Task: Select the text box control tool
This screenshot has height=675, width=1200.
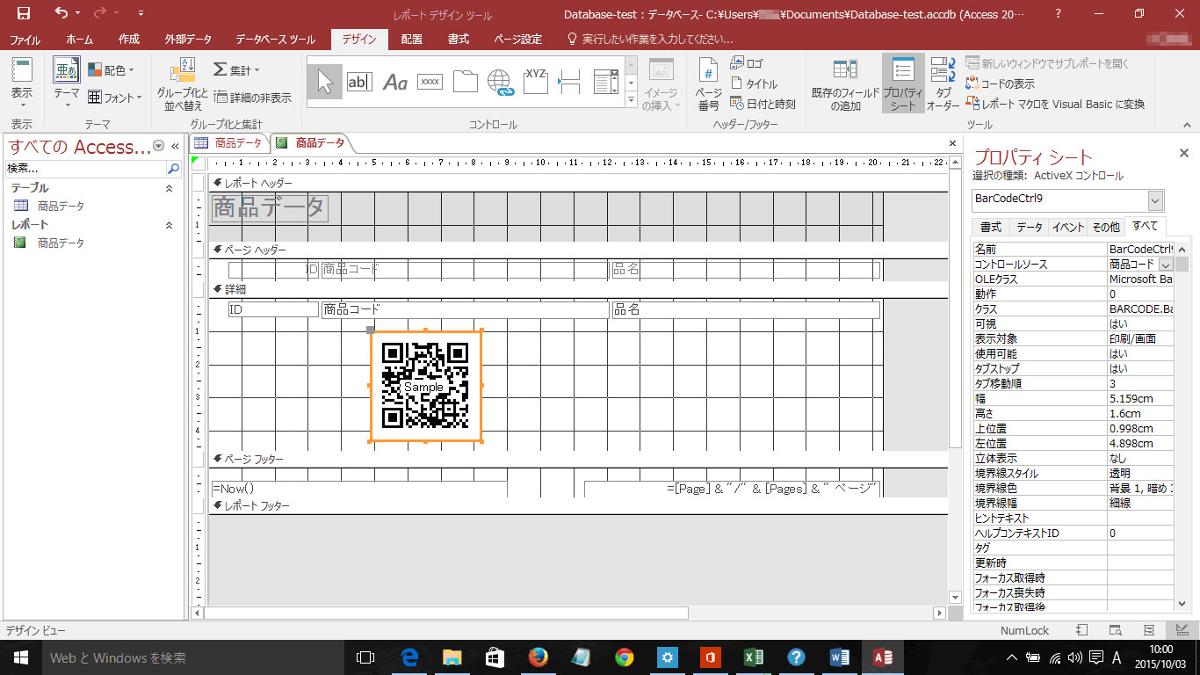Action: (x=359, y=82)
